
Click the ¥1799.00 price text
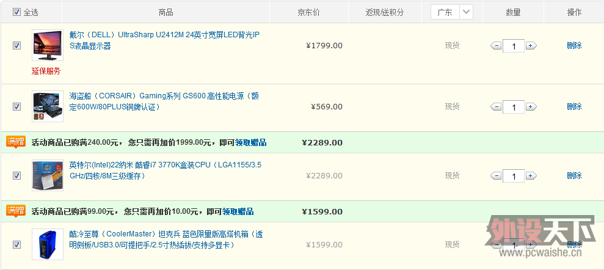324,46
